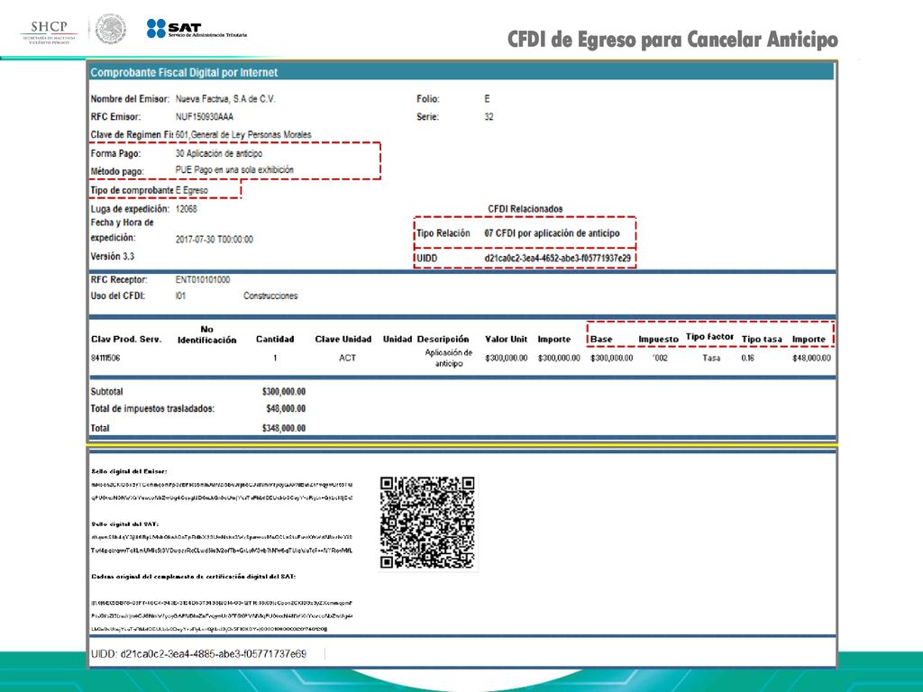The width and height of the screenshot is (923, 692).
Task: Click the 'Tipo factor' column header
Action: point(709,337)
